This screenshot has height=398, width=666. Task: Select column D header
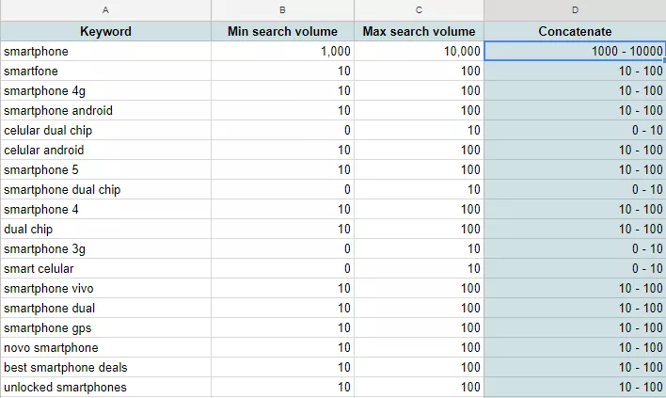pos(575,10)
